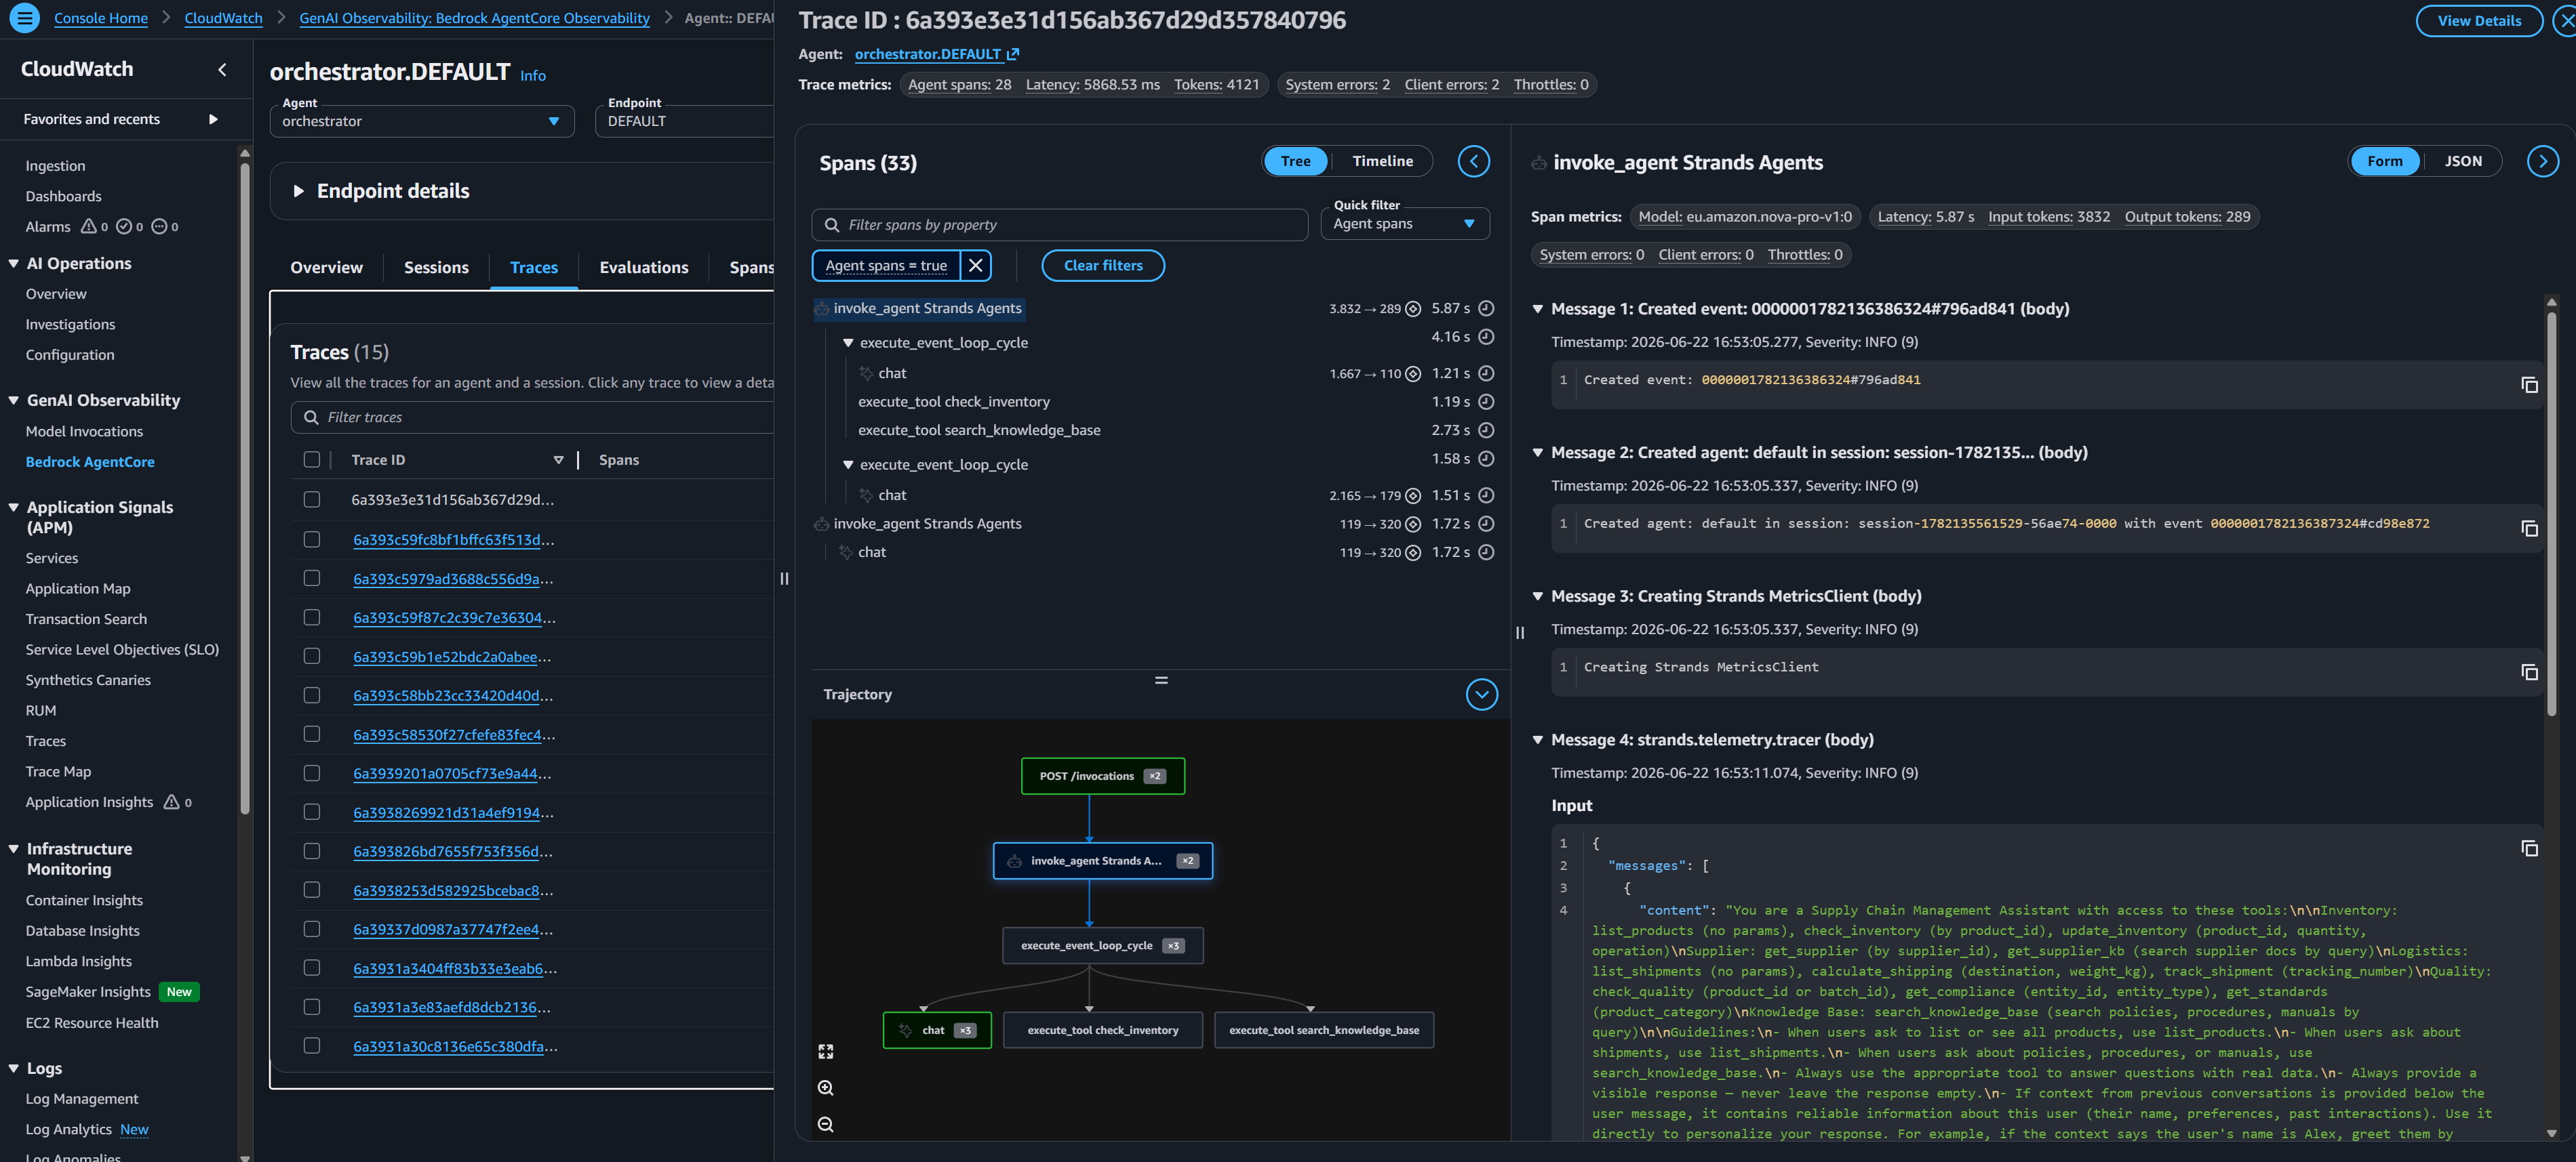Image resolution: width=2576 pixels, height=1162 pixels.
Task: Click the search icon in Filter spans field
Action: tap(831, 225)
